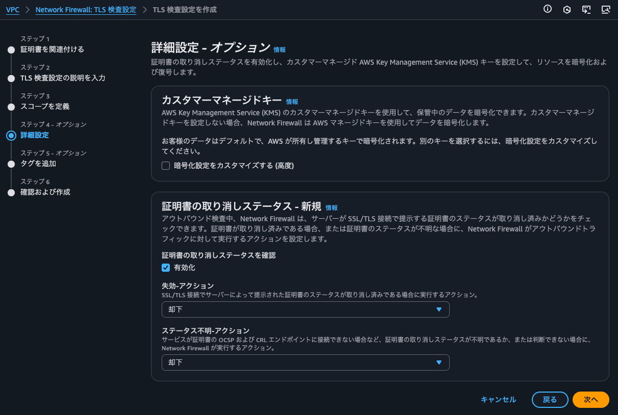Click the step 6 circle marker
This screenshot has width=618, height=415.
click(x=11, y=193)
